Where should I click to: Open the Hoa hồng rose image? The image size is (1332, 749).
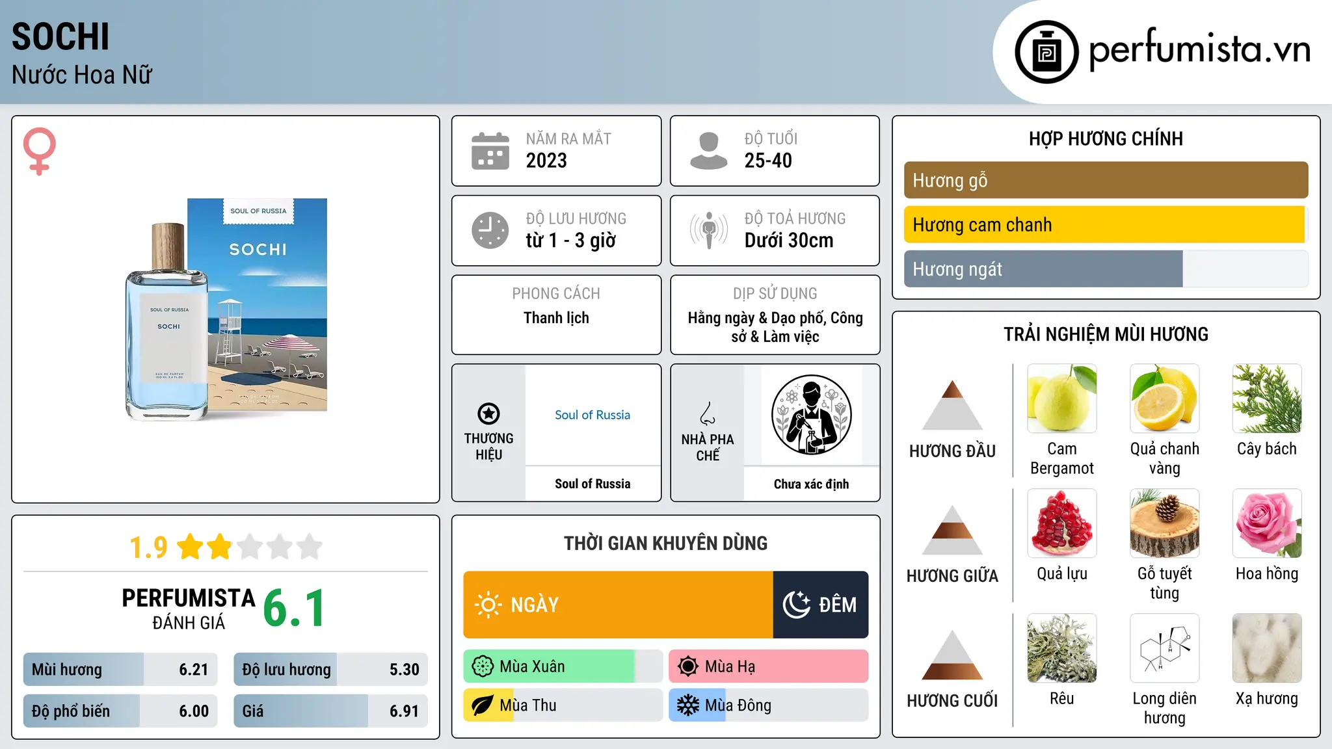(1267, 523)
